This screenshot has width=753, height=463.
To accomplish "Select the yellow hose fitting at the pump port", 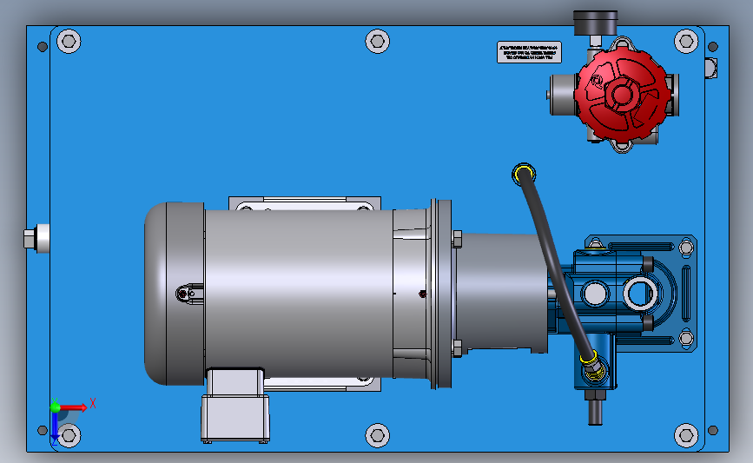I will [591, 364].
